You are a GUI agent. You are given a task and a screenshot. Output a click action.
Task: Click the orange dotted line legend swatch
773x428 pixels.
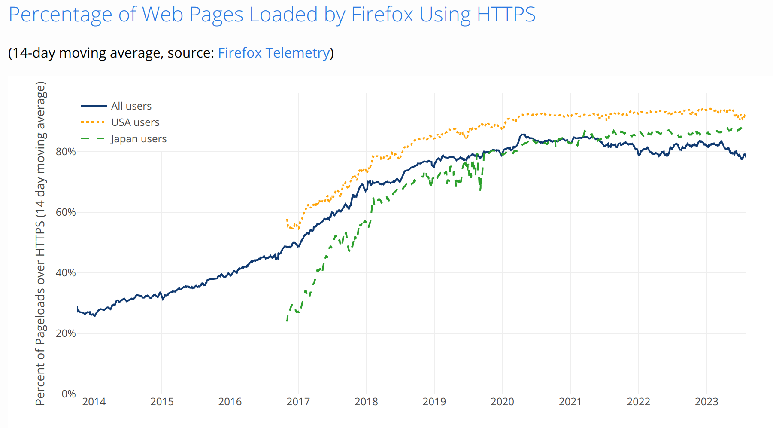[x=94, y=122]
